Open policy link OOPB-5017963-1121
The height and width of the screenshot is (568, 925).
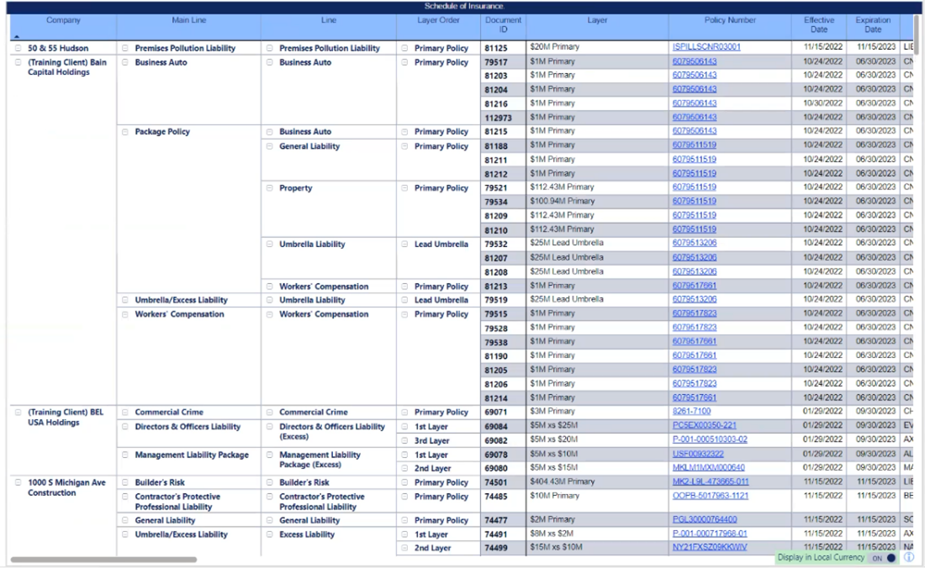tap(711, 496)
